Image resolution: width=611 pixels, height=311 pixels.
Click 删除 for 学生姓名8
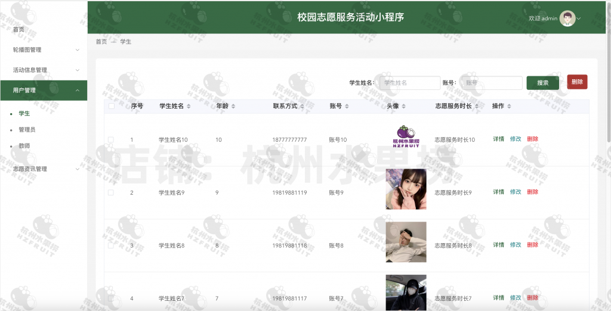[x=533, y=245]
